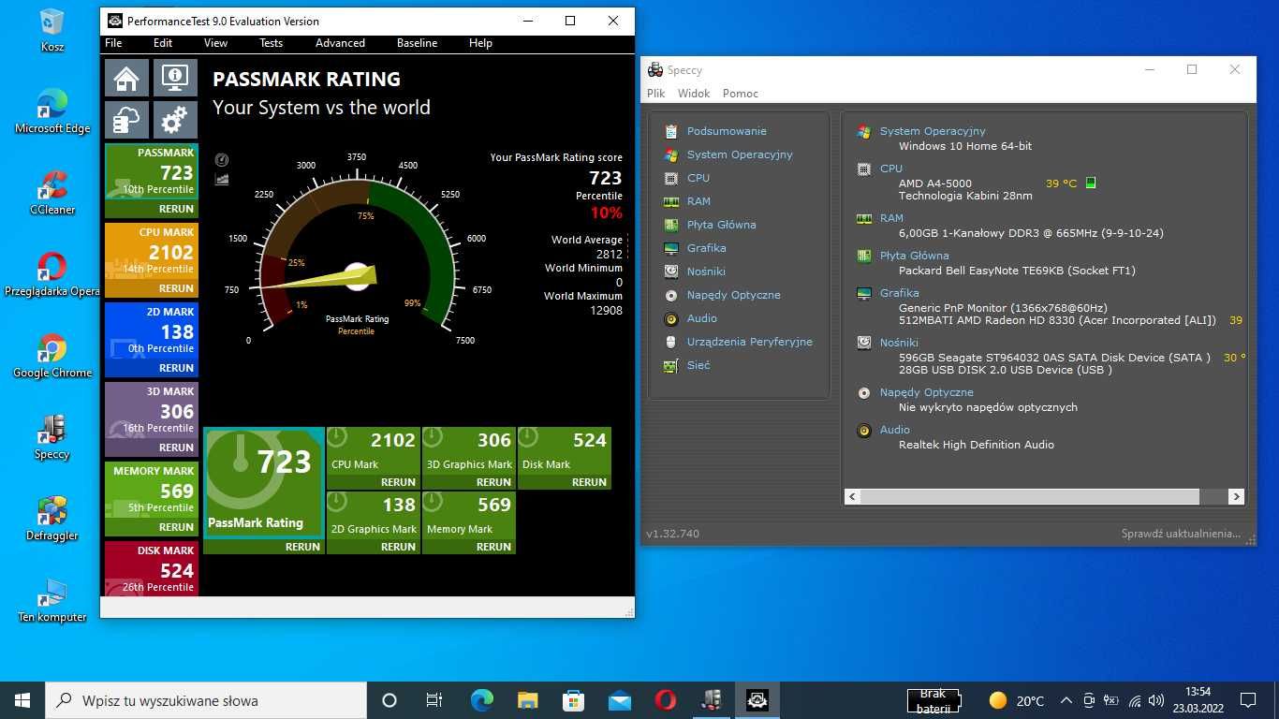
Task: Open Grafika section in Speccy sidebar
Action: point(706,248)
